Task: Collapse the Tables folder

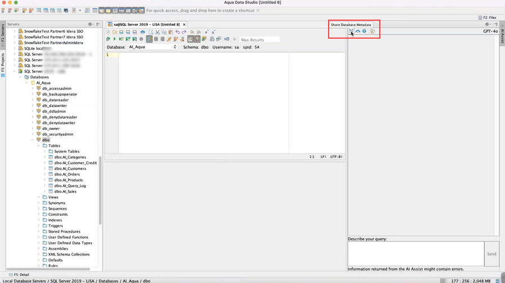Action: tap(39, 146)
